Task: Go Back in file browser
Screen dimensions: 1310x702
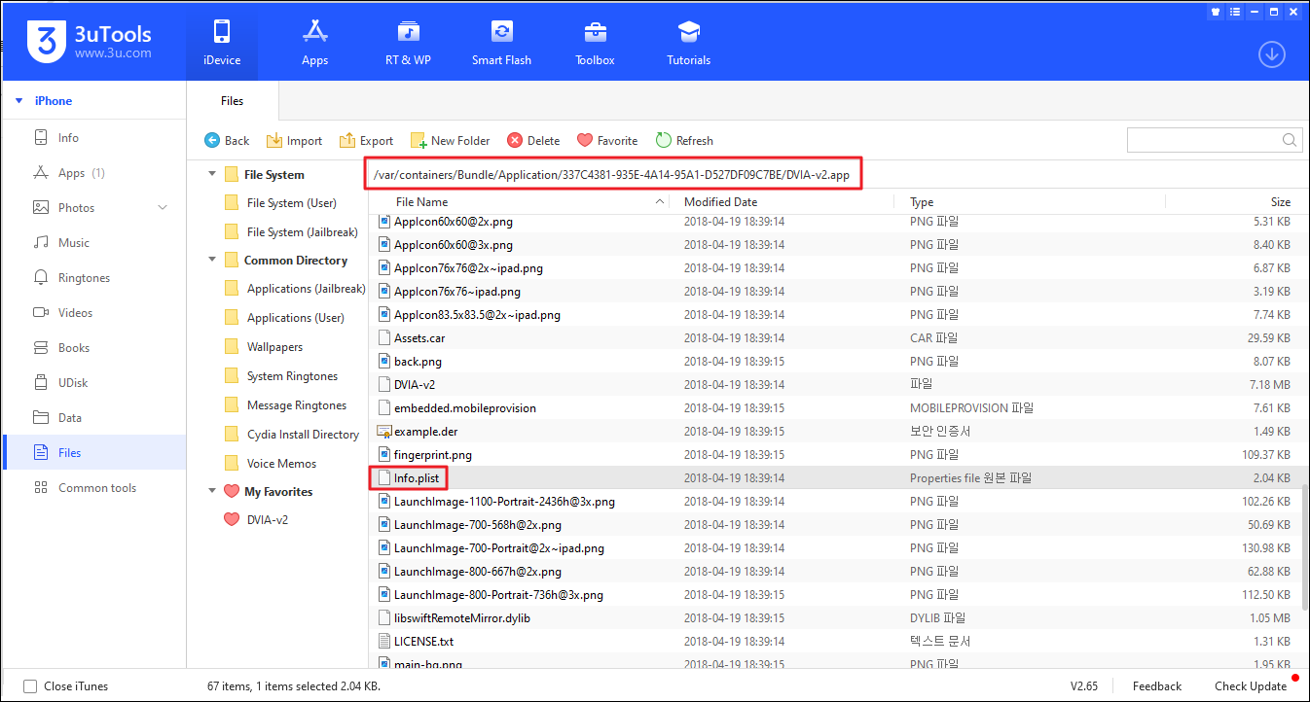Action: (x=227, y=141)
